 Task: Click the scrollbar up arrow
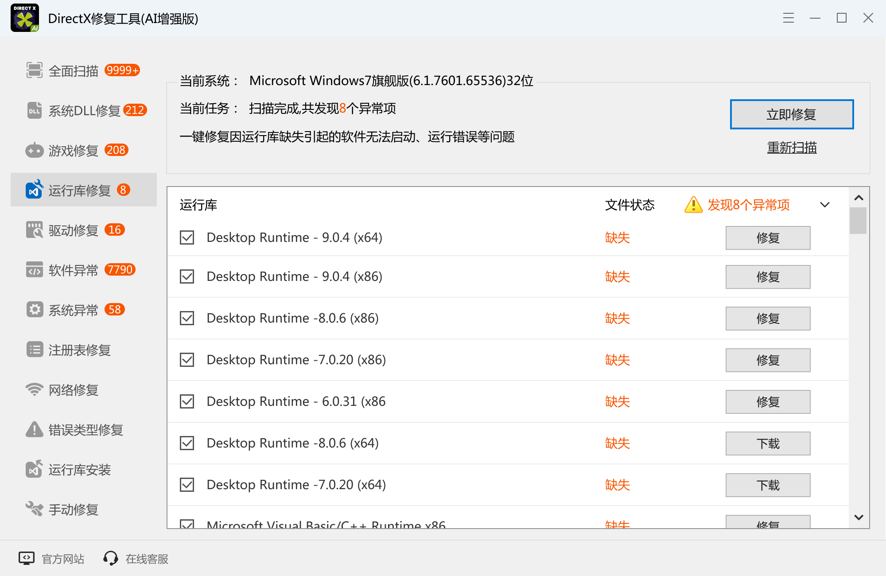[859, 198]
